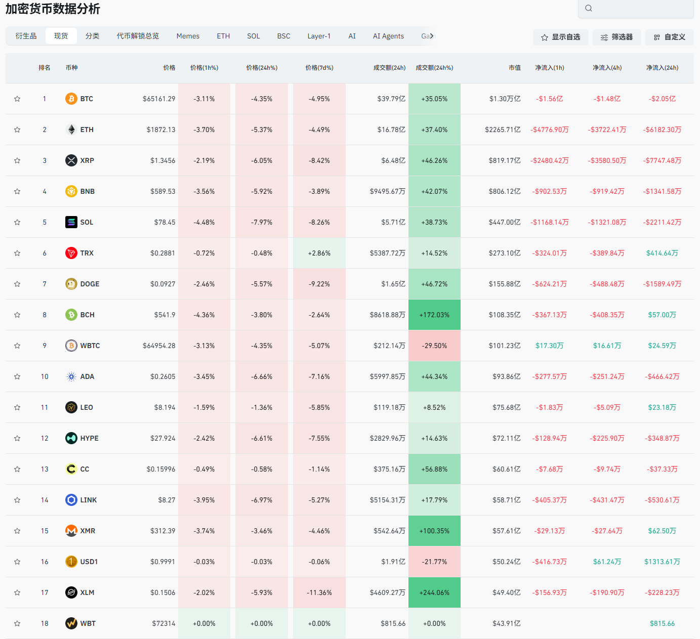Click the Chainlink LINK icon
Viewport: 700px width, 639px height.
(71, 500)
